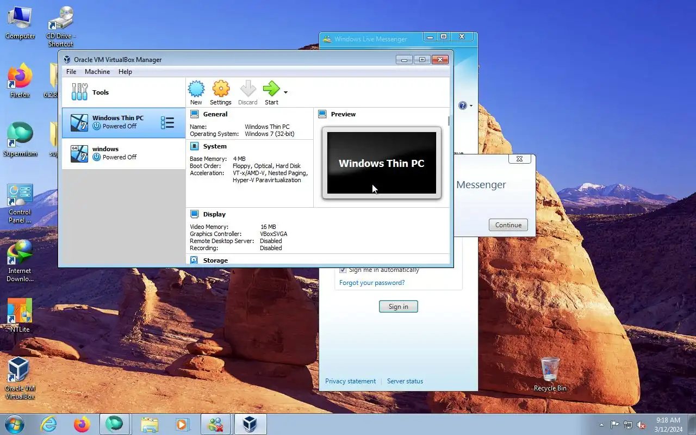Open the Windows Start menu orb
Screen dimensions: 696x435
[14, 424]
